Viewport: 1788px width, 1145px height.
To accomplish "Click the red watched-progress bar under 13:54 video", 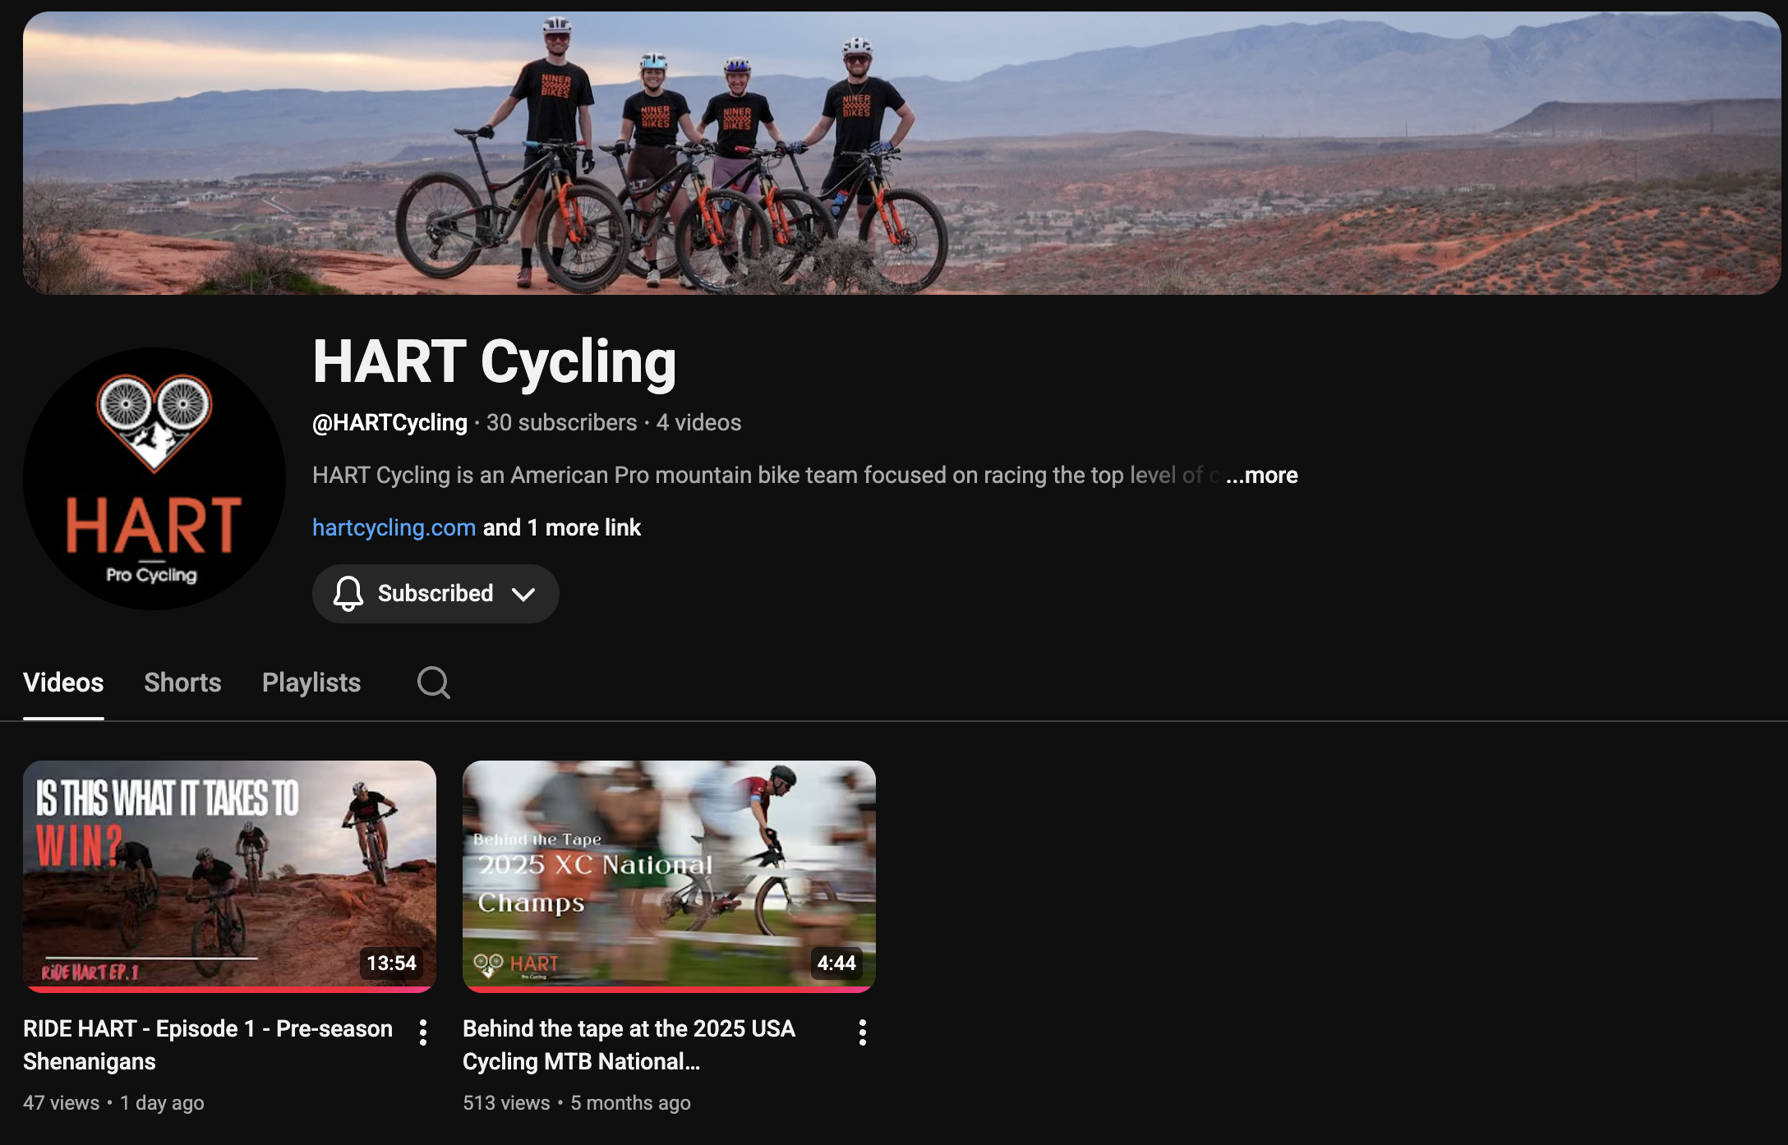I will (x=229, y=990).
